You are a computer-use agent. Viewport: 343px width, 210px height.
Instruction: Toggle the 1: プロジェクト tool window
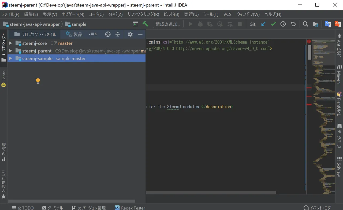(x=3, y=47)
